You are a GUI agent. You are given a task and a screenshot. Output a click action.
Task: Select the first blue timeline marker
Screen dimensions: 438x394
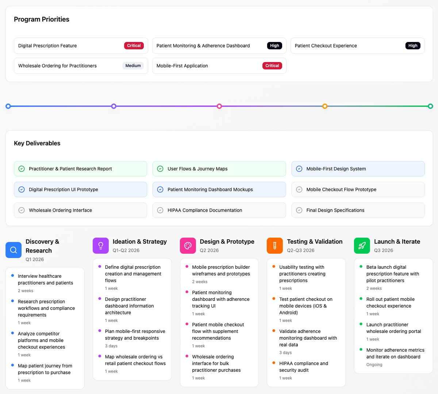[8, 106]
